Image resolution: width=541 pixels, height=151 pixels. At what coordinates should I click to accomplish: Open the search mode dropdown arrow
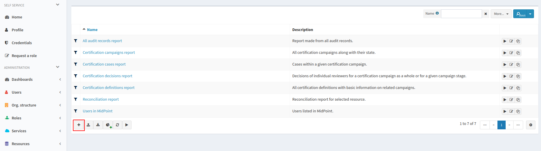[530, 14]
